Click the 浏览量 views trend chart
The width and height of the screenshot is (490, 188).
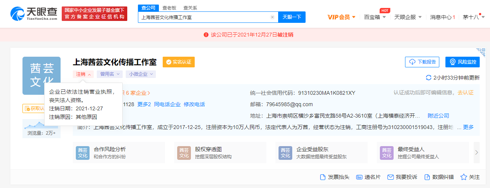pos(42,124)
